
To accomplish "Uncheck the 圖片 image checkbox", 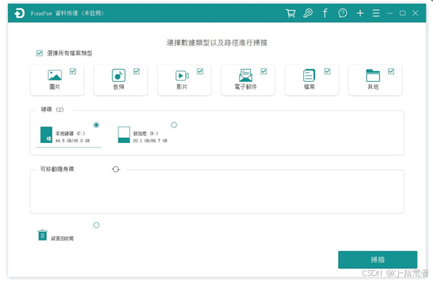I will point(73,71).
